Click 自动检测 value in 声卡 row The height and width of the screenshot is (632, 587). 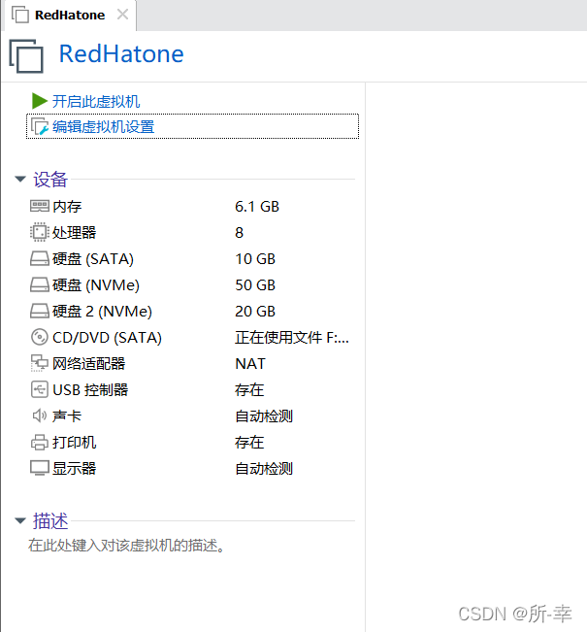coord(264,416)
